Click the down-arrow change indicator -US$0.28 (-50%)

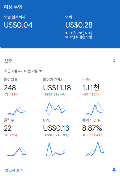[79, 33]
